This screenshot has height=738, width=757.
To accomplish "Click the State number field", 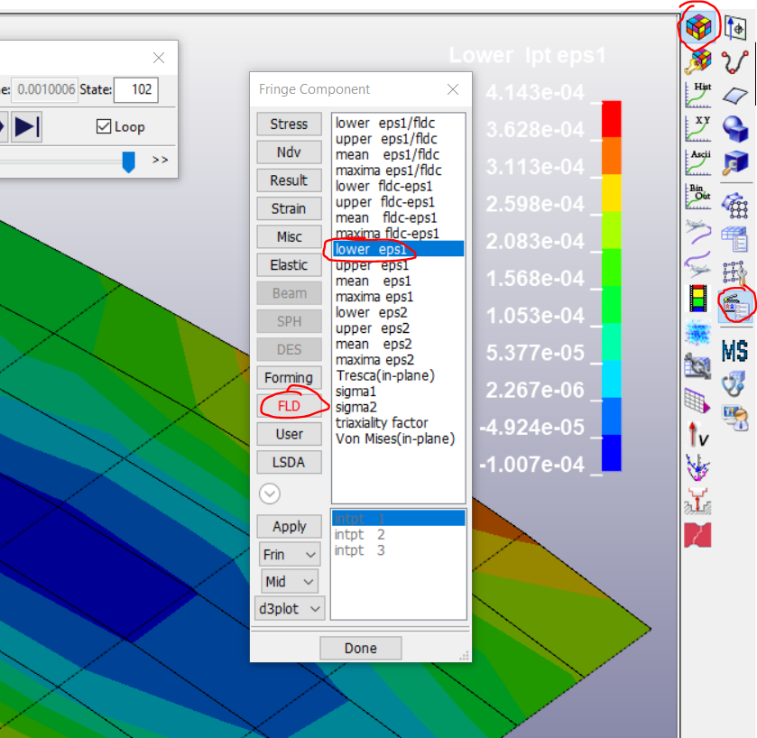I will click(x=136, y=89).
